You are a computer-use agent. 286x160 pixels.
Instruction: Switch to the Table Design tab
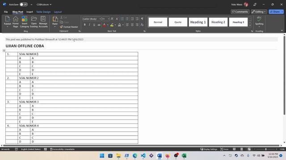click(43, 12)
